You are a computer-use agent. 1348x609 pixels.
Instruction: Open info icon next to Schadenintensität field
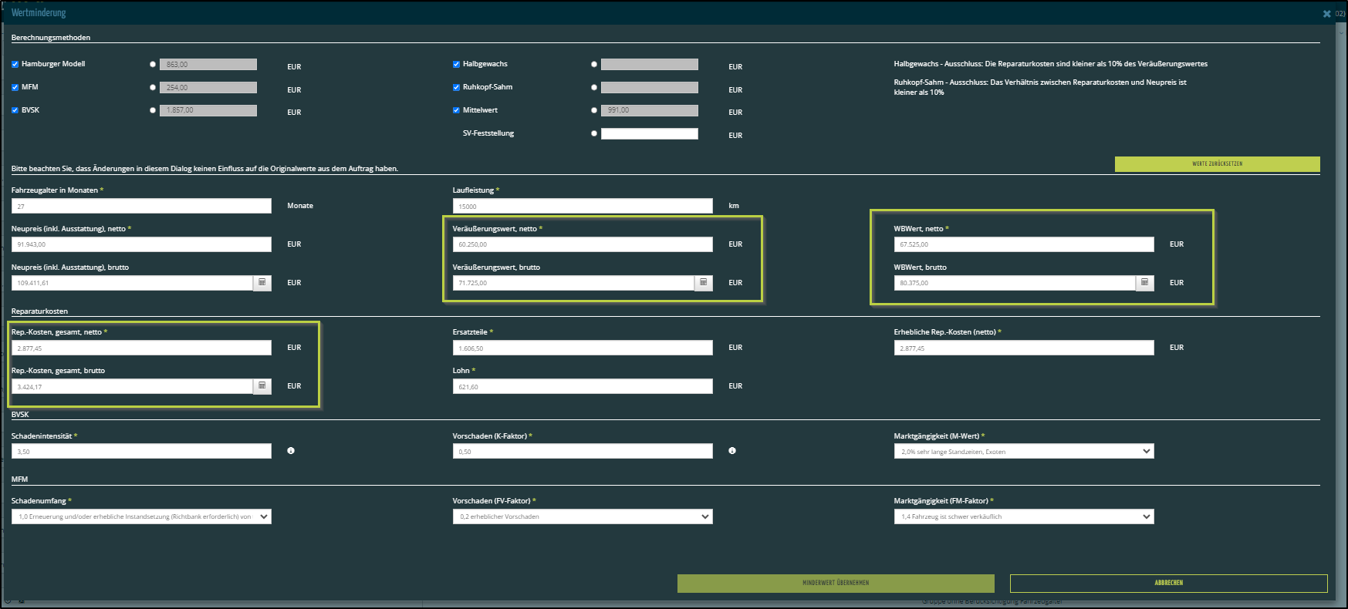pos(291,451)
